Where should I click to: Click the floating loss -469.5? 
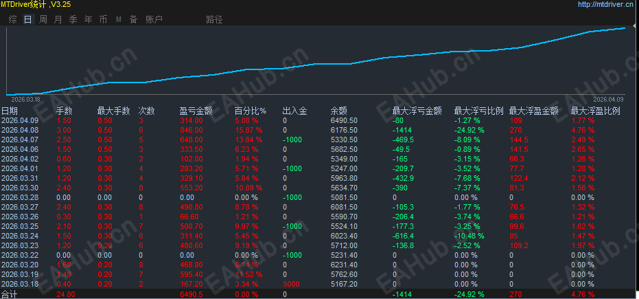click(403, 140)
